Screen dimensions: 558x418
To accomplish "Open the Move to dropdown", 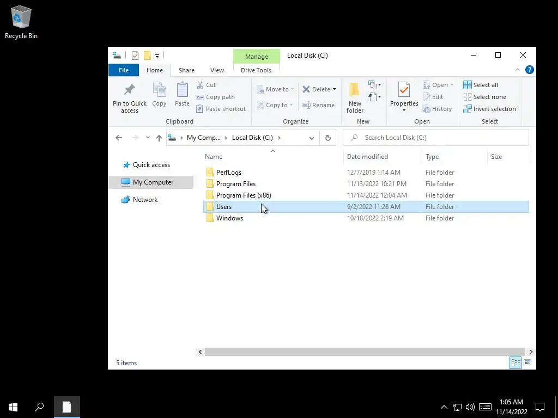I will tap(275, 89).
